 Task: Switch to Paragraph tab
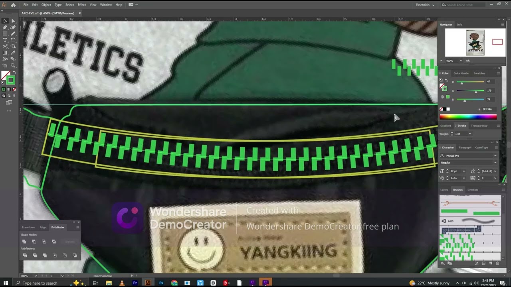click(x=464, y=147)
